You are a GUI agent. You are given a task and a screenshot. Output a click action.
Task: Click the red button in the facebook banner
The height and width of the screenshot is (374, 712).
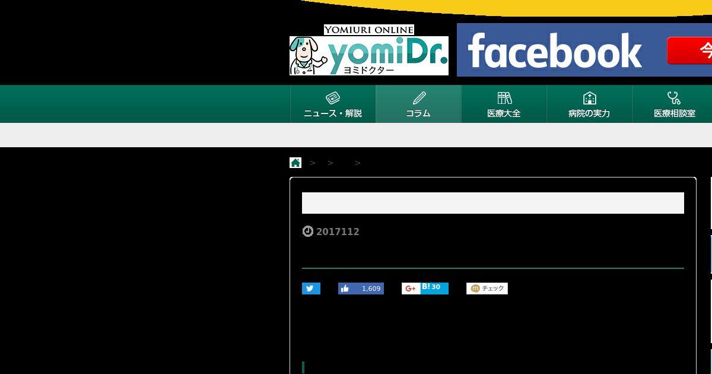(x=689, y=50)
